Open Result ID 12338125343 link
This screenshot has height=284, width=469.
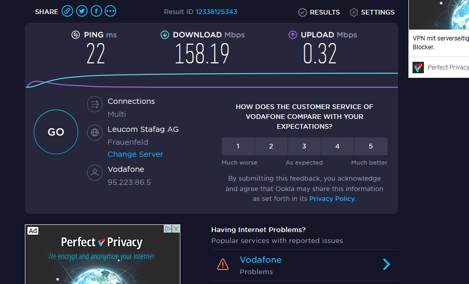pos(216,12)
